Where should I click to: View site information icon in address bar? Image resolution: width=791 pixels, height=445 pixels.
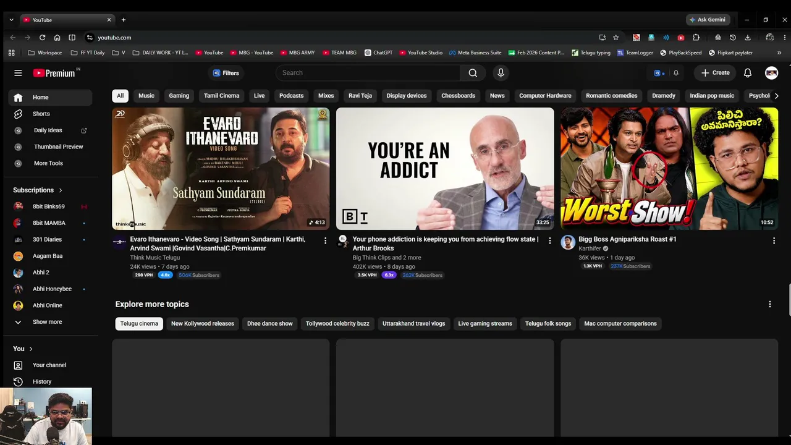[90, 38]
